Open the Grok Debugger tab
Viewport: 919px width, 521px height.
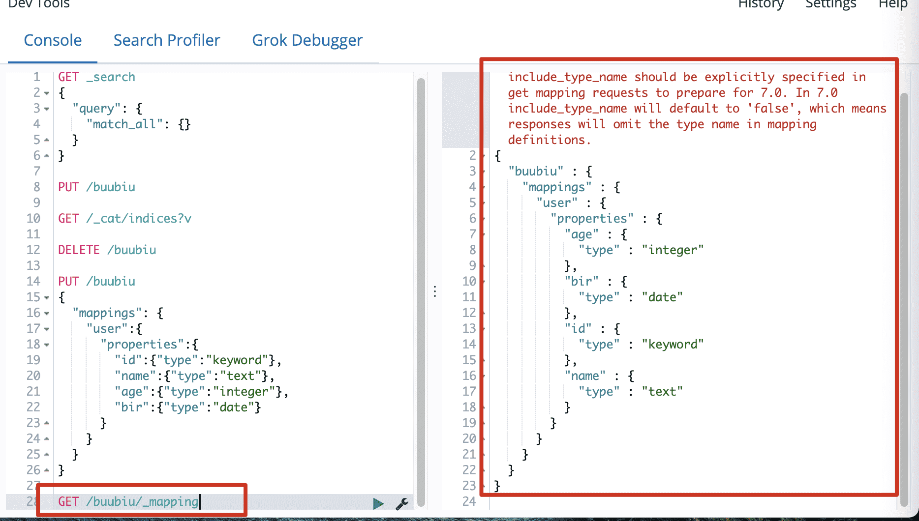(307, 40)
